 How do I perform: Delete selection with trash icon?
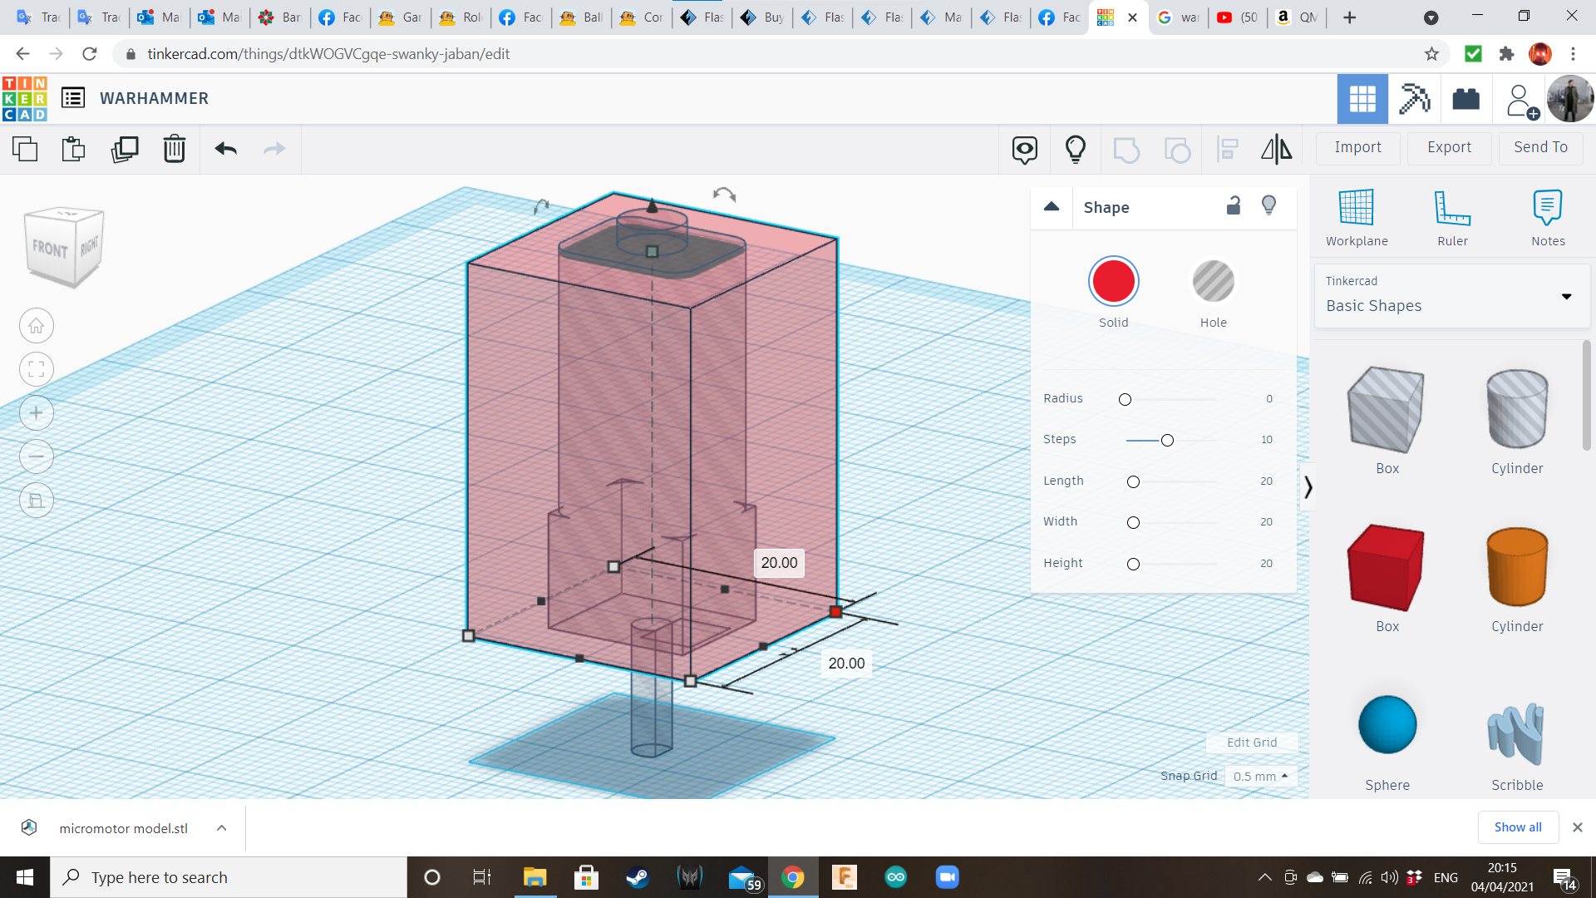(175, 150)
